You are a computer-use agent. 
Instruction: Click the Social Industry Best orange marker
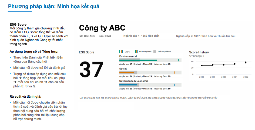point(175,73)
